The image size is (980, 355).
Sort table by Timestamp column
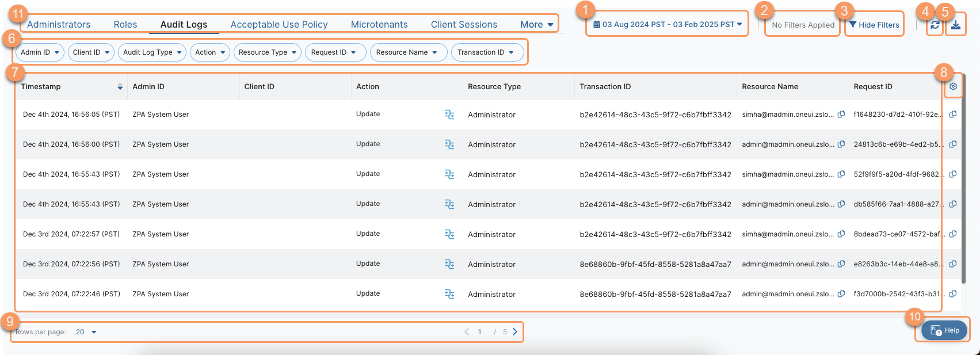coord(120,87)
